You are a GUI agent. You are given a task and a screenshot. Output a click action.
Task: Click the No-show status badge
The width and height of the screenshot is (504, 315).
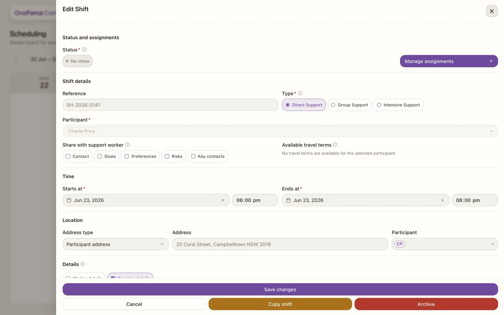[x=77, y=61]
